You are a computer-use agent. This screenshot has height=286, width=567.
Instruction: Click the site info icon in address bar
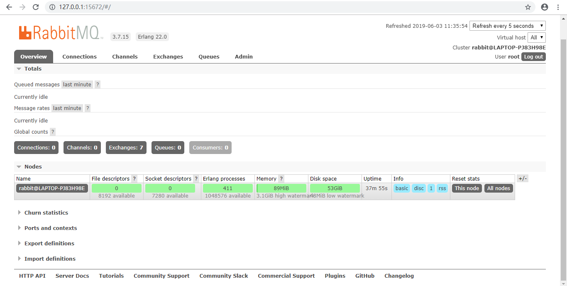[52, 7]
